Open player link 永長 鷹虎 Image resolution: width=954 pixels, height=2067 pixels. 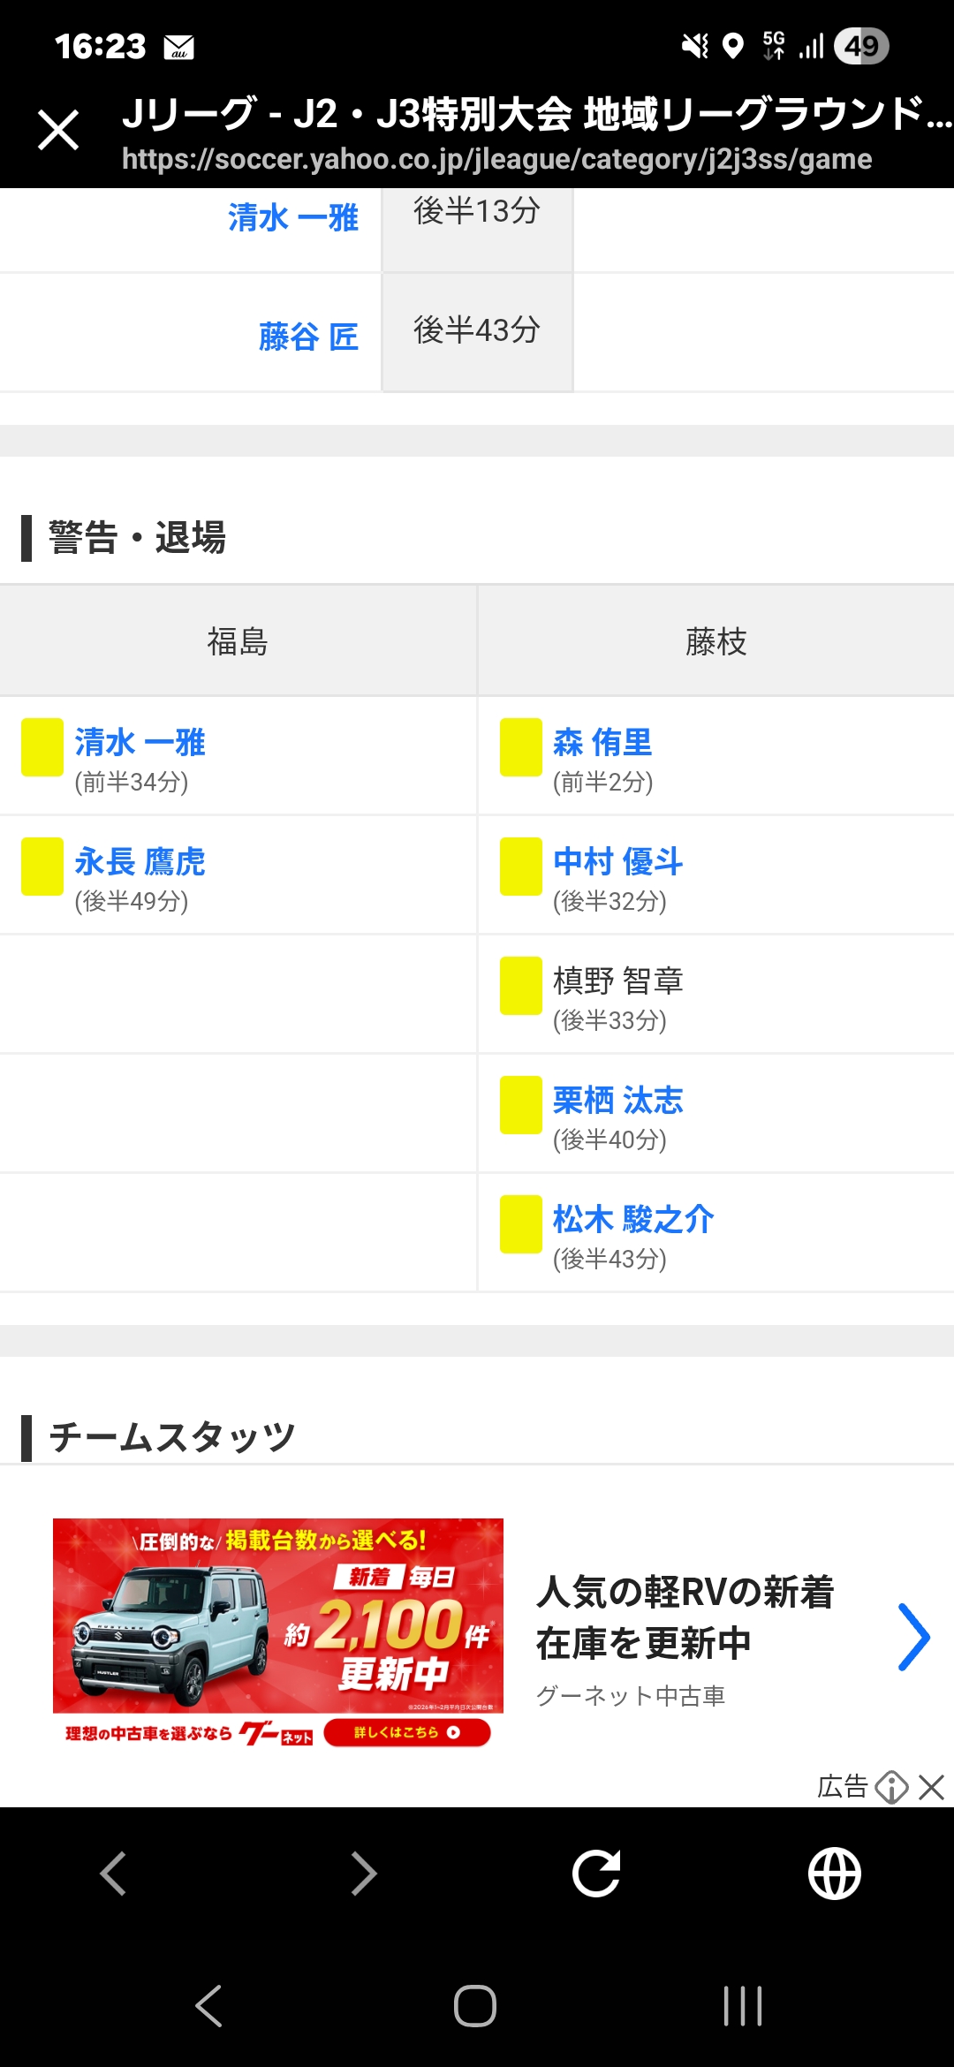[140, 861]
